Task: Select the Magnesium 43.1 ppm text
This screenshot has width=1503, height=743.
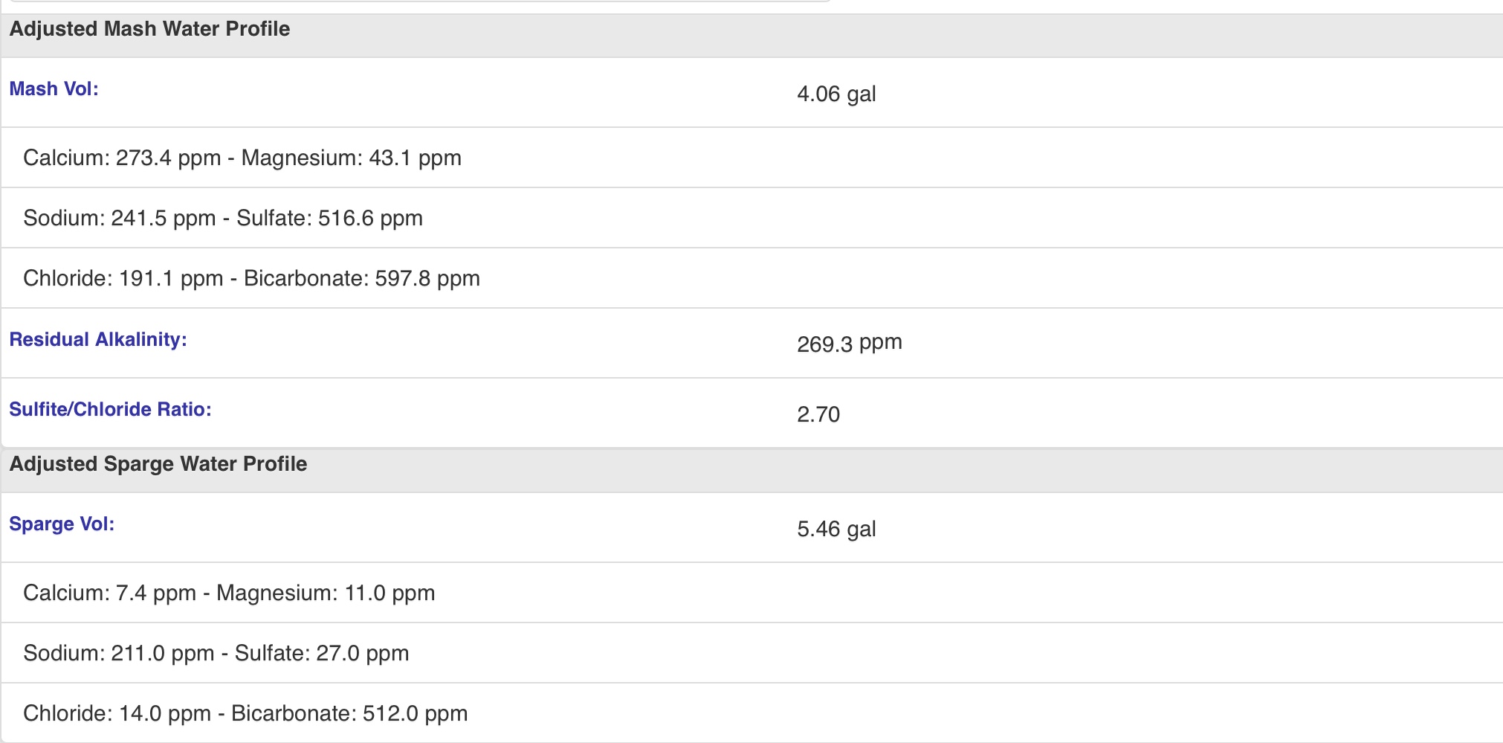Action: [352, 158]
